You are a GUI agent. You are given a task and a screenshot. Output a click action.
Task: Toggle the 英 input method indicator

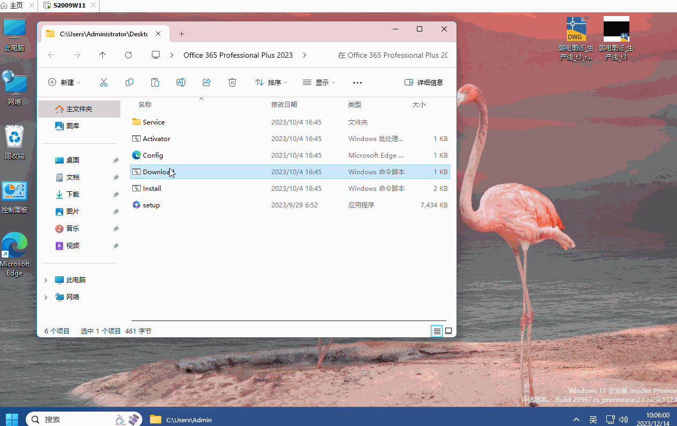[593, 419]
